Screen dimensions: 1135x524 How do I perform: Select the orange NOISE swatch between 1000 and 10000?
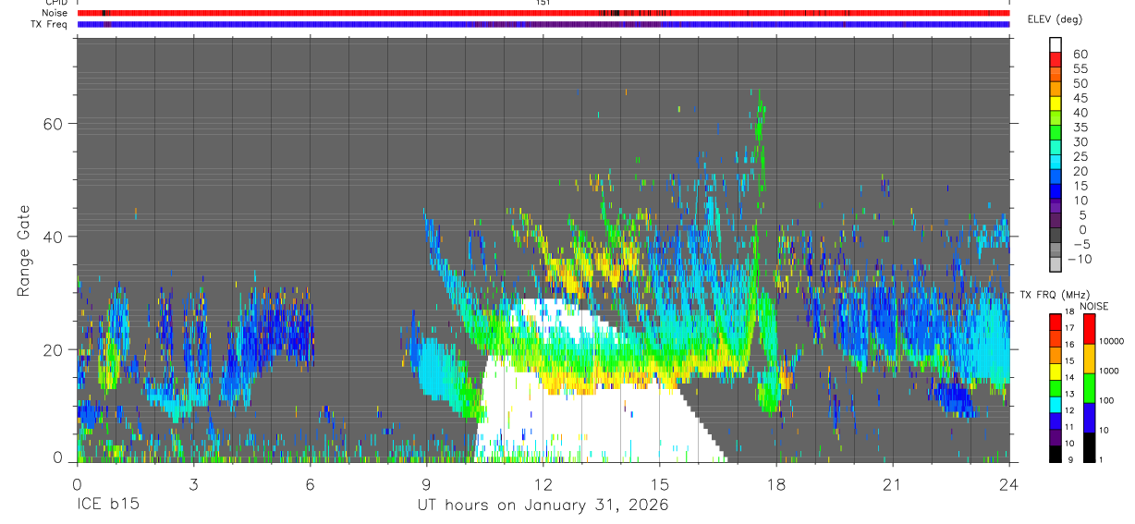coord(1089,358)
